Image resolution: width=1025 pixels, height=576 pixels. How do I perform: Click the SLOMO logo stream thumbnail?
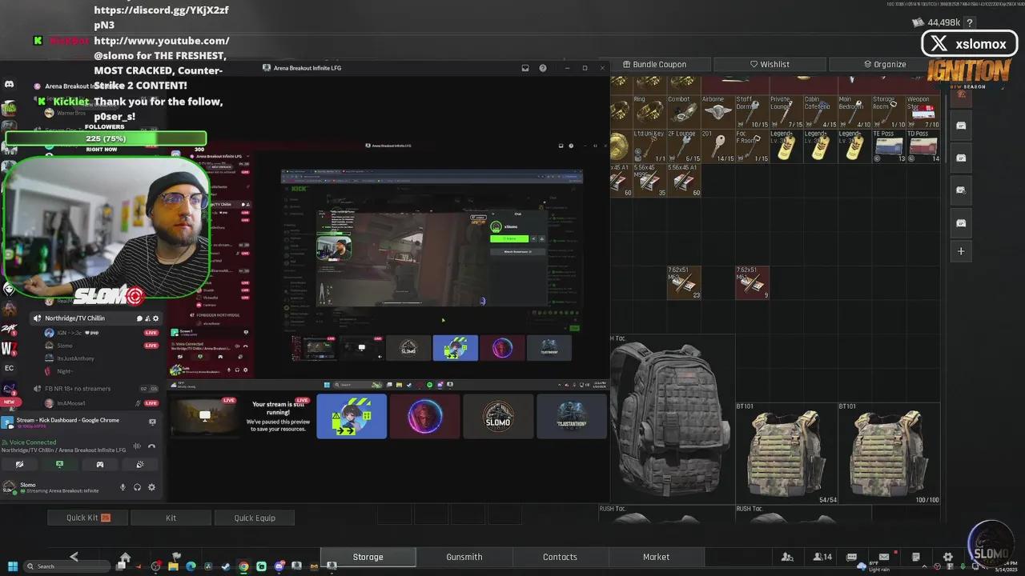498,416
